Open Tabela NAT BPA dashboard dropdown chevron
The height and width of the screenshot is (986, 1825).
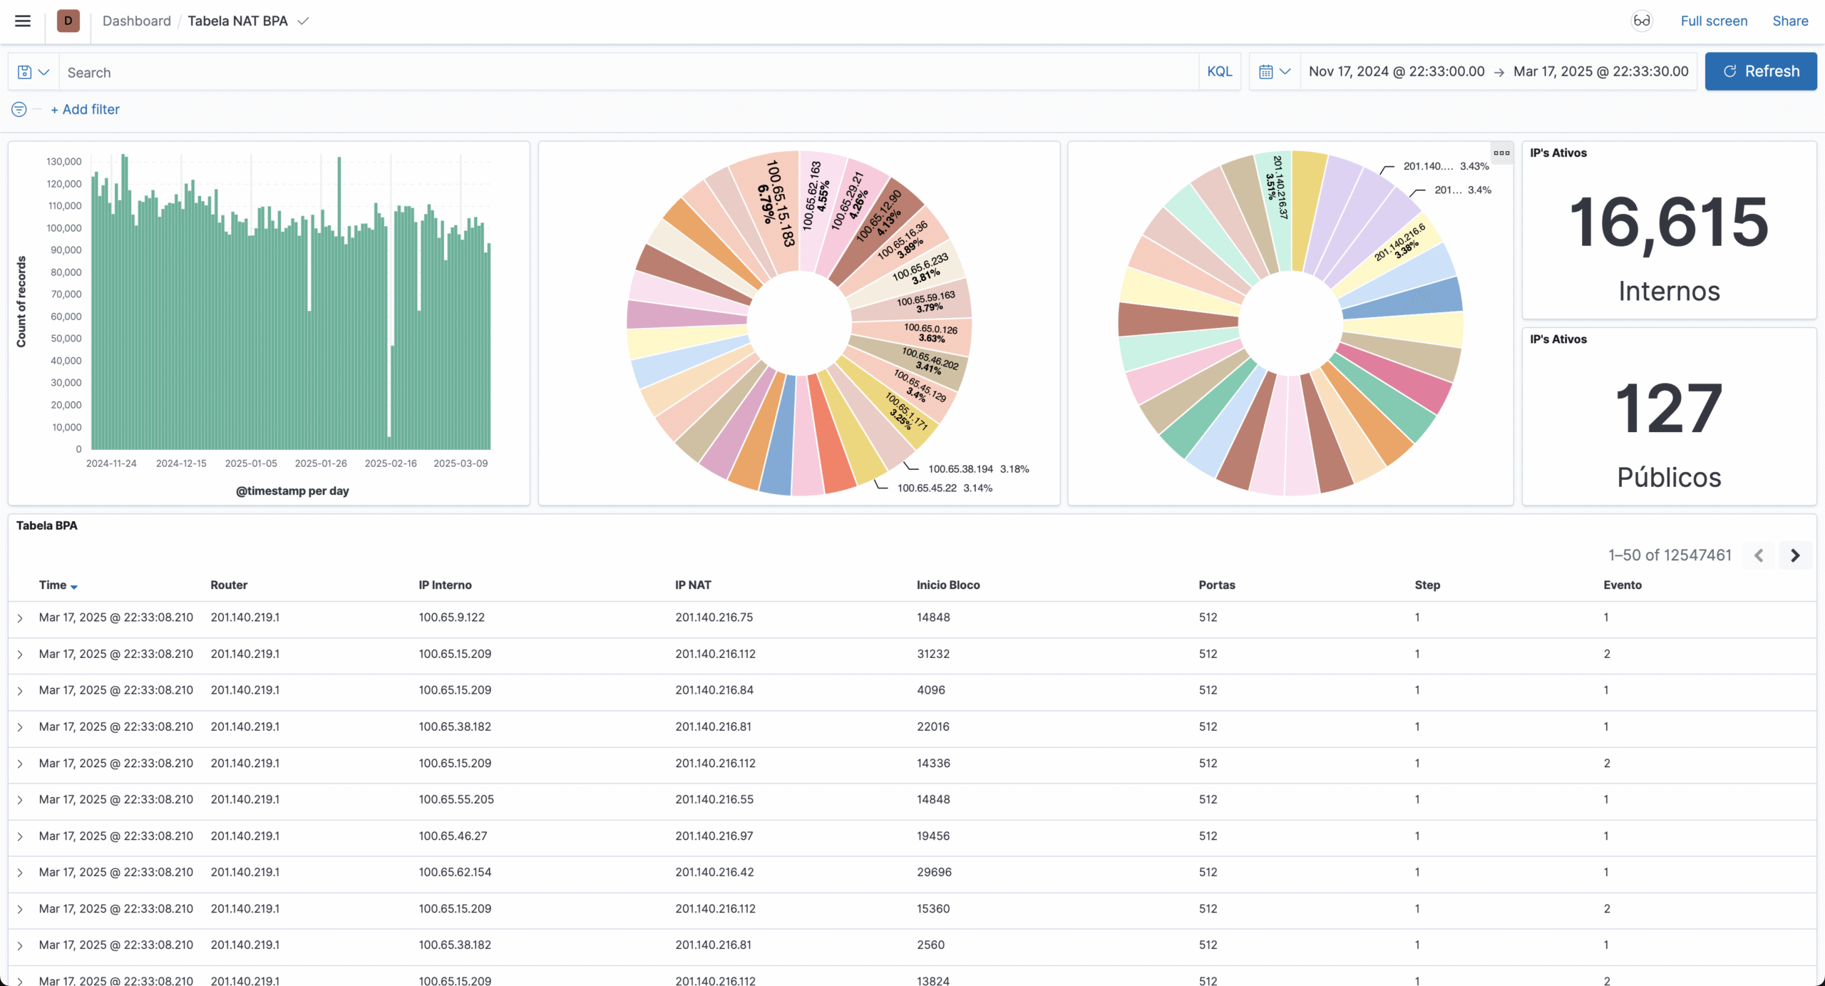[303, 21]
